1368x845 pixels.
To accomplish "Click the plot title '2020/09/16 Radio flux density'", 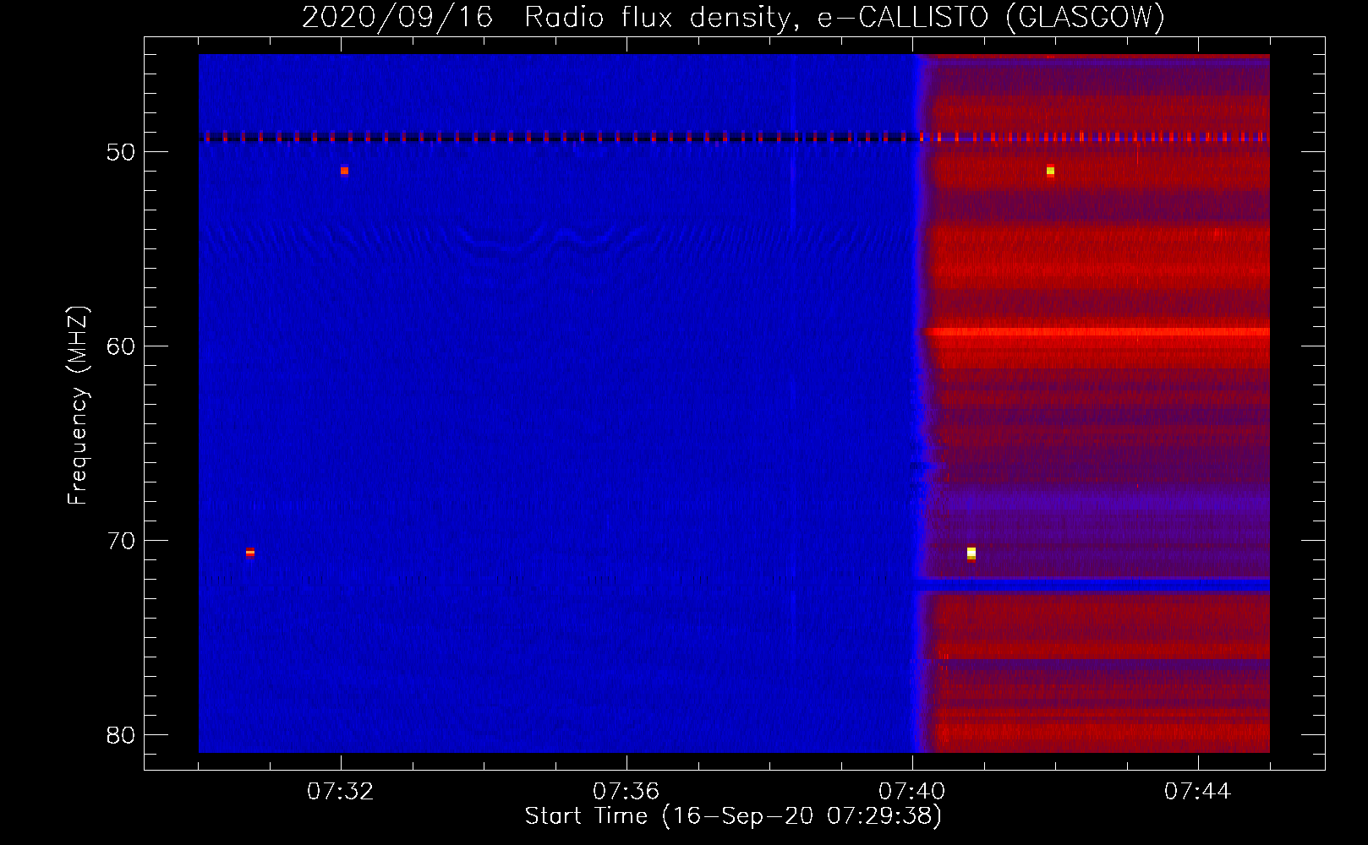I will pos(733,17).
